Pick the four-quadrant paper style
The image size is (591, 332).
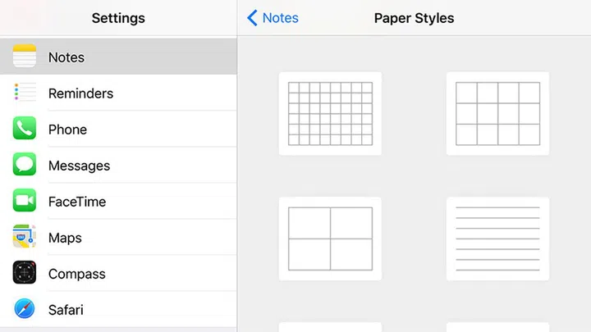(x=330, y=239)
